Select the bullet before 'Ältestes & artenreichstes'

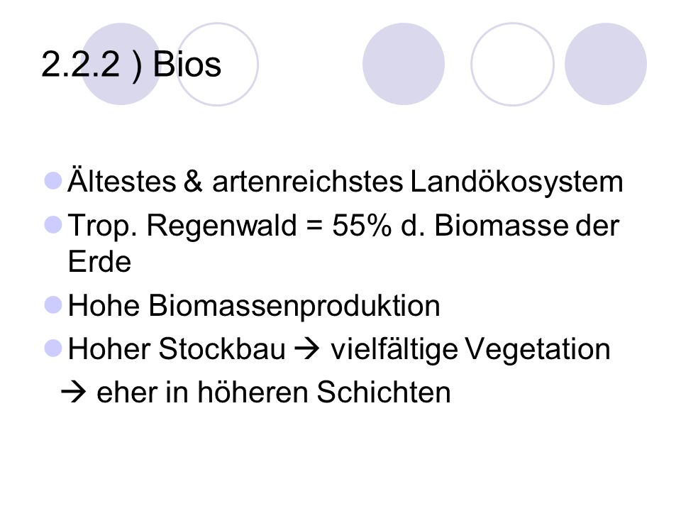click(x=53, y=181)
